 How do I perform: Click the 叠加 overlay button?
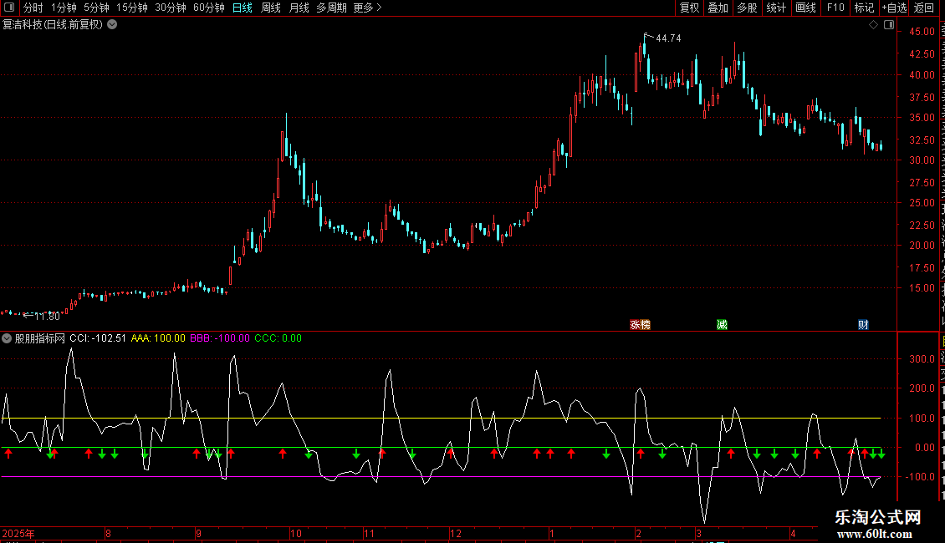[x=718, y=8]
